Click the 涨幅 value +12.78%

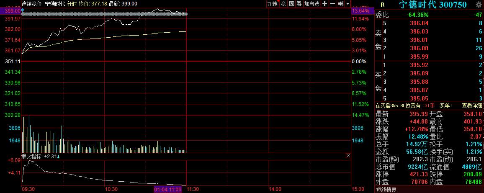pyautogui.click(x=417, y=129)
